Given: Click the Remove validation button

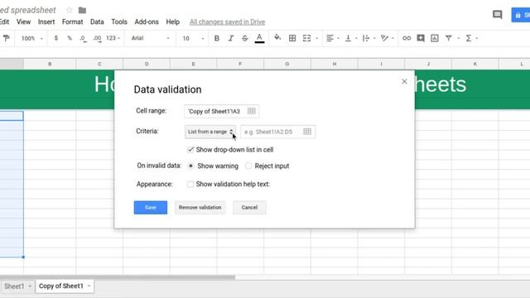Looking at the screenshot, I should click(200, 208).
